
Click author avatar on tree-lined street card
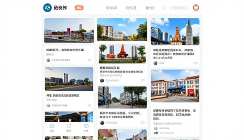[x=102, y=123]
